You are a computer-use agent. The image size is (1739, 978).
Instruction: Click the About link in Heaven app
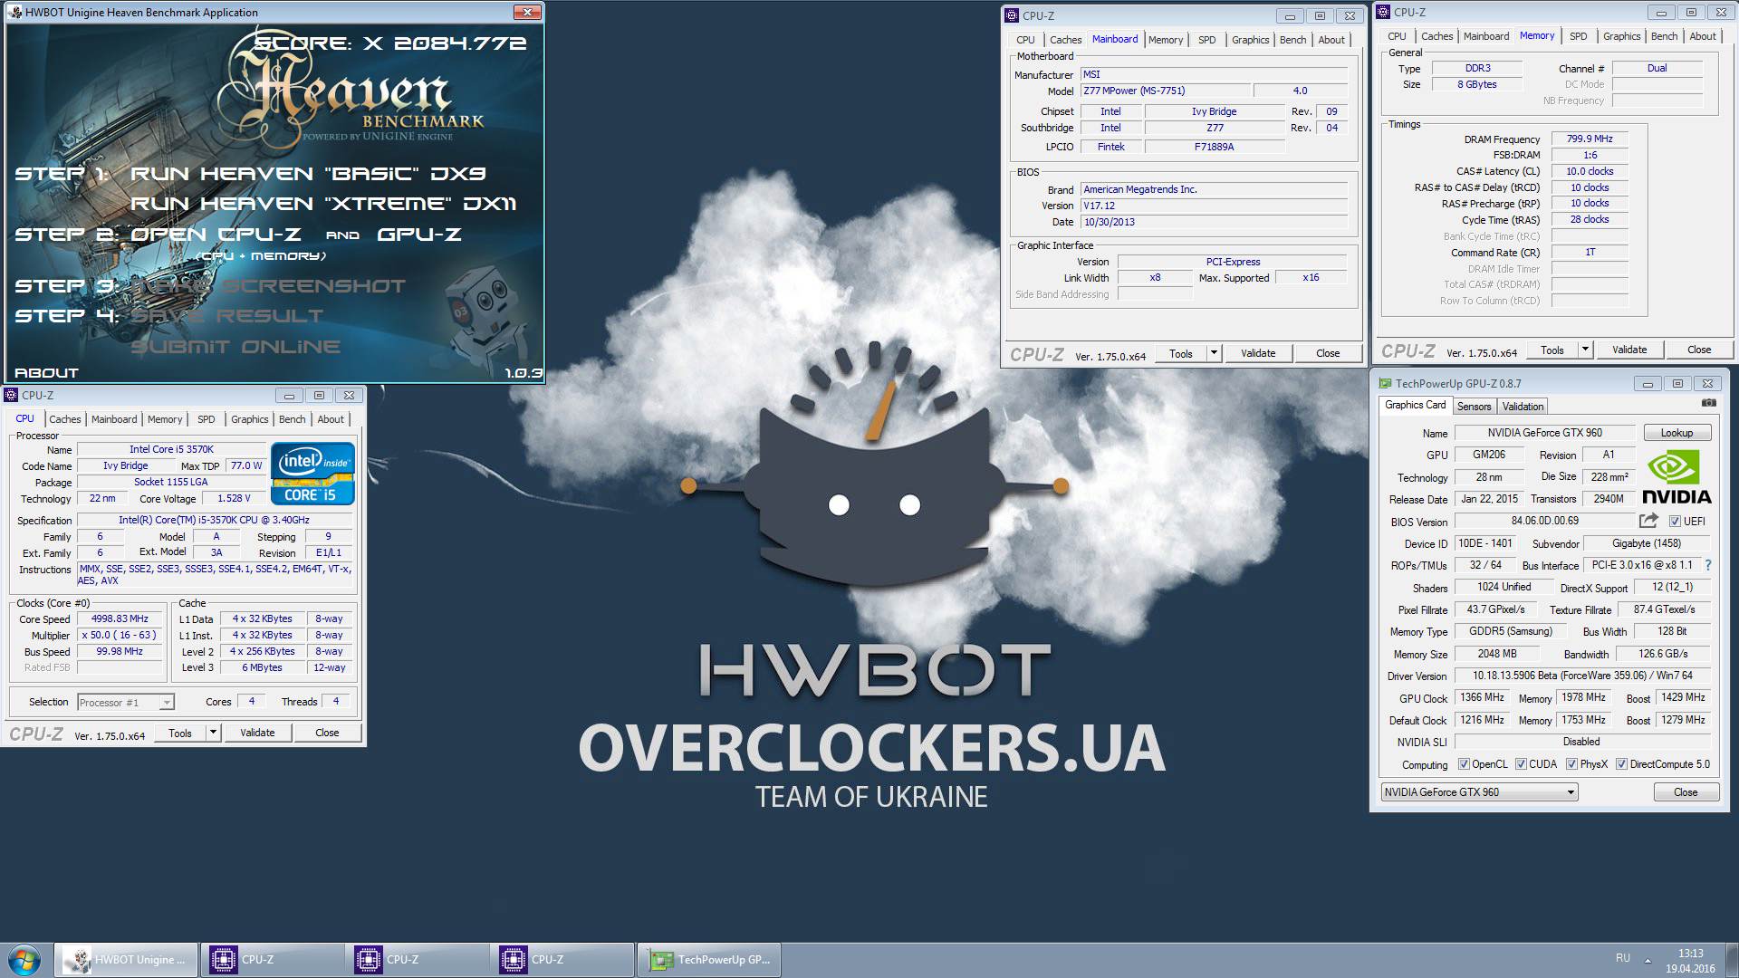coord(46,372)
